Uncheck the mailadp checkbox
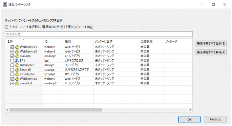Viewport: 232px width, 126px height. coord(12,56)
